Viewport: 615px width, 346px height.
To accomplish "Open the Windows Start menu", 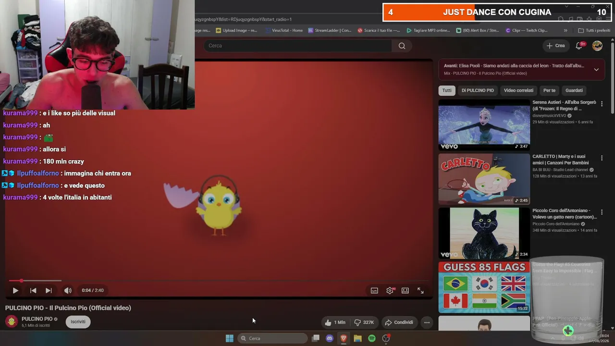I will coord(230,338).
